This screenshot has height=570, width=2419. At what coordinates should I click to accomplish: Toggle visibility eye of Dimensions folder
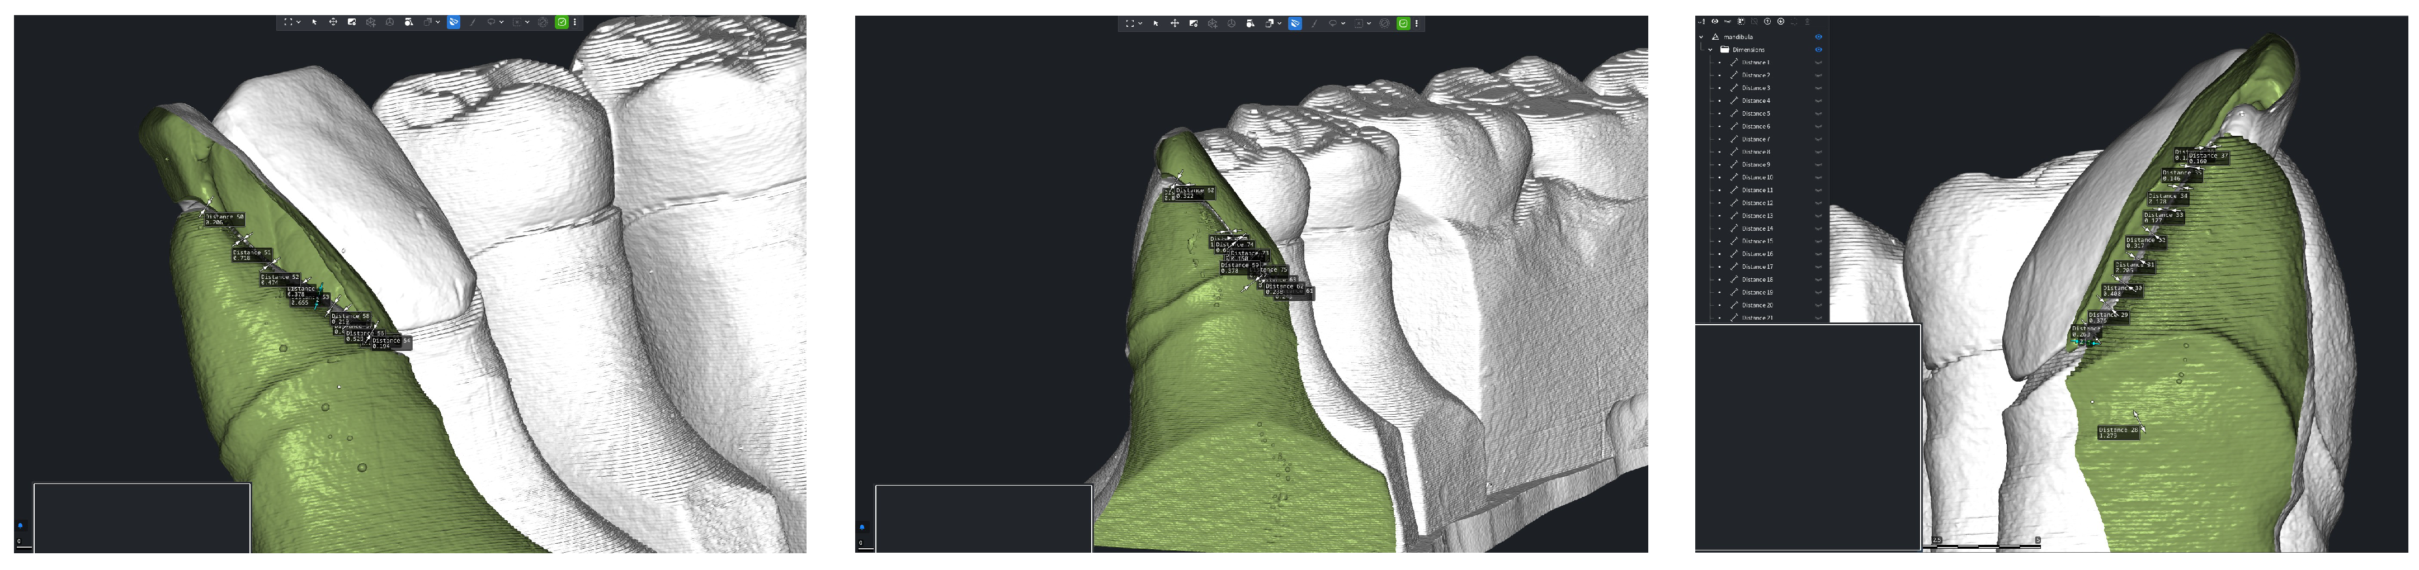pyautogui.click(x=1819, y=50)
